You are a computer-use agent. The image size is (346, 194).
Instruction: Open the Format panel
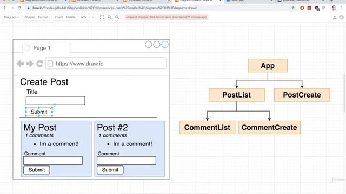click(x=43, y=17)
